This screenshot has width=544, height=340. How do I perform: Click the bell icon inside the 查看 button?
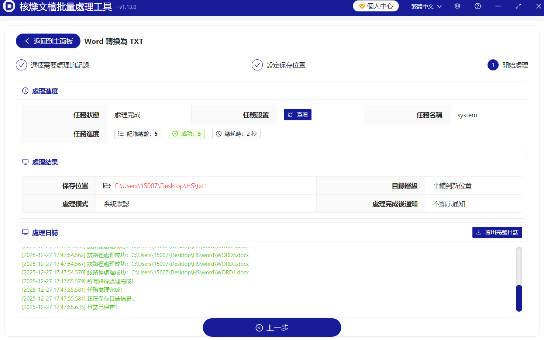(x=289, y=115)
